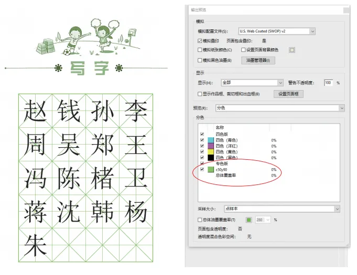Open the 预览 dropdown set to 分色

[280, 108]
